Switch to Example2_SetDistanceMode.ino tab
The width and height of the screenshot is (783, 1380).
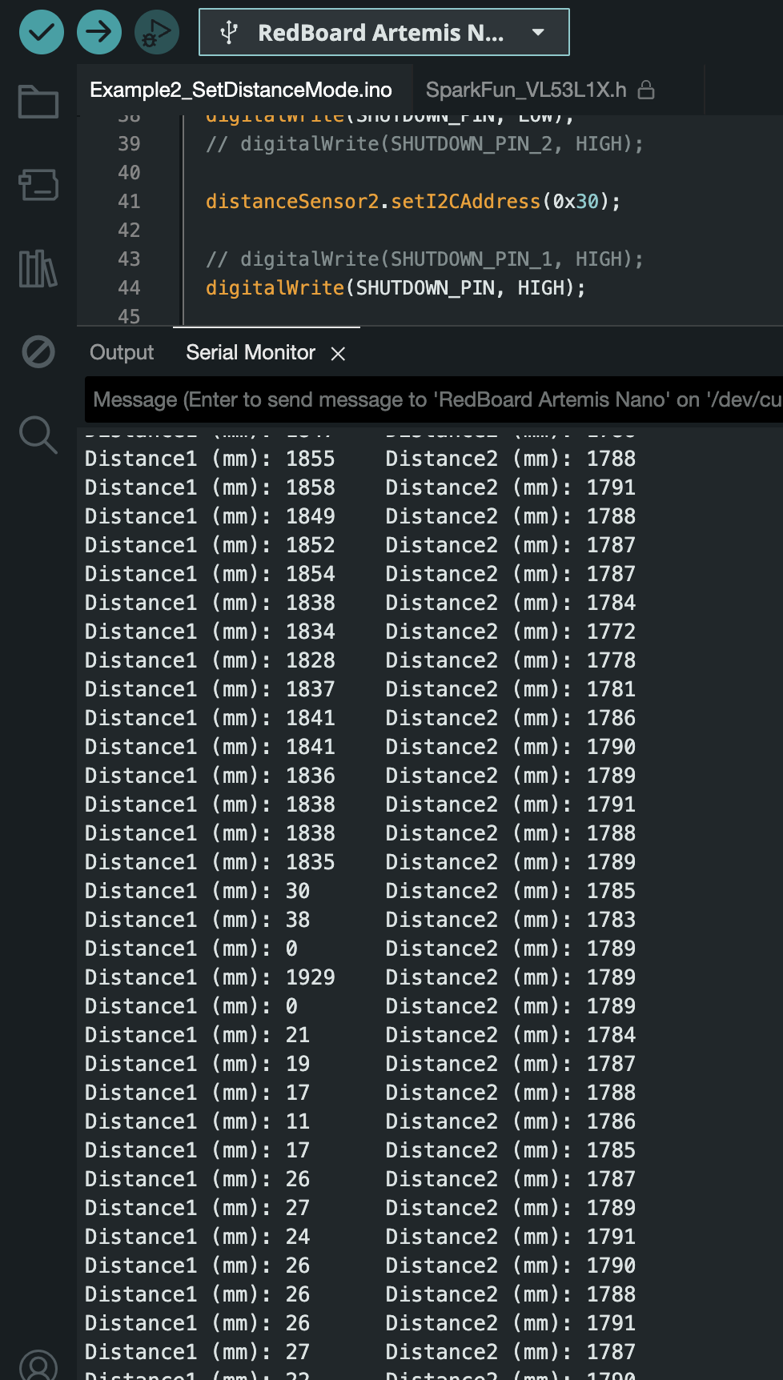tap(241, 90)
